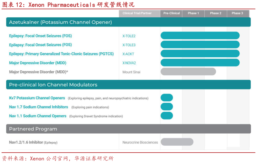Click the gray Mount Sinai progress bar
This screenshot has height=163, width=257.
click(x=188, y=72)
